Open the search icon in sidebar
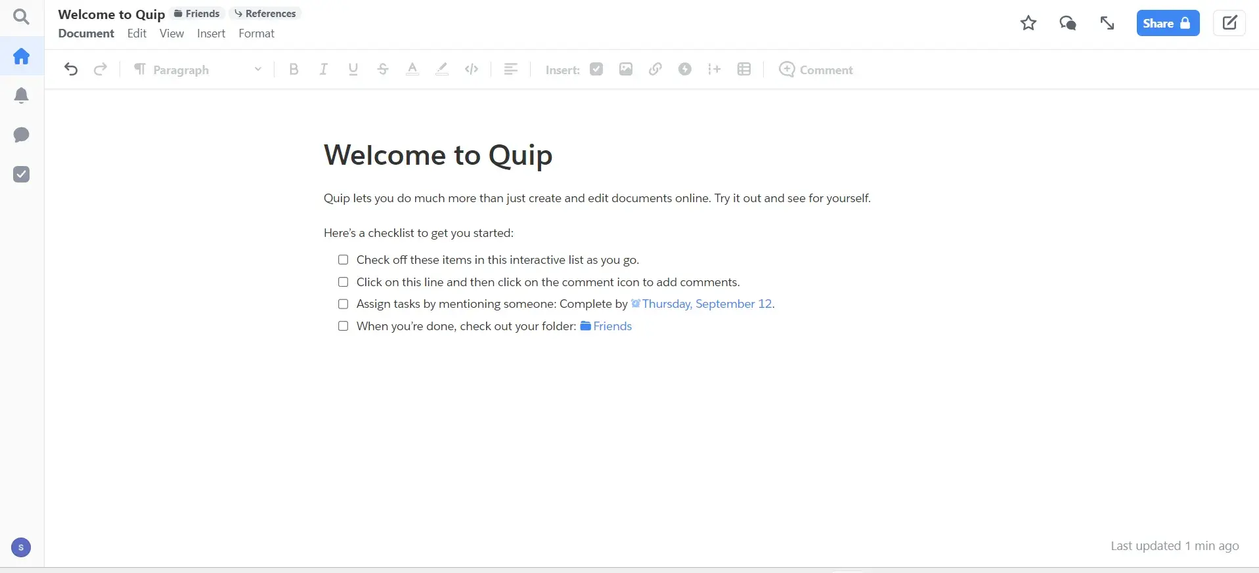 [x=21, y=16]
